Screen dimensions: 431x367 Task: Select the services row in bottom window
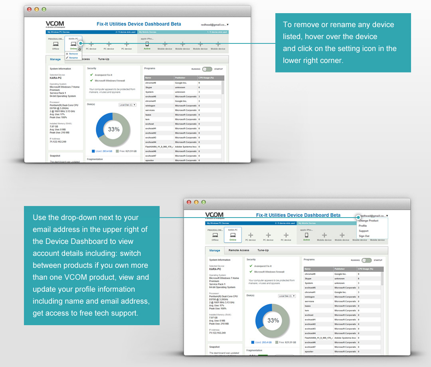tap(342, 301)
